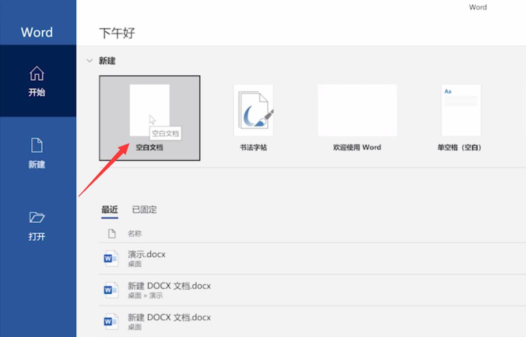
Task: Switch to the 最近 tab
Action: (110, 209)
